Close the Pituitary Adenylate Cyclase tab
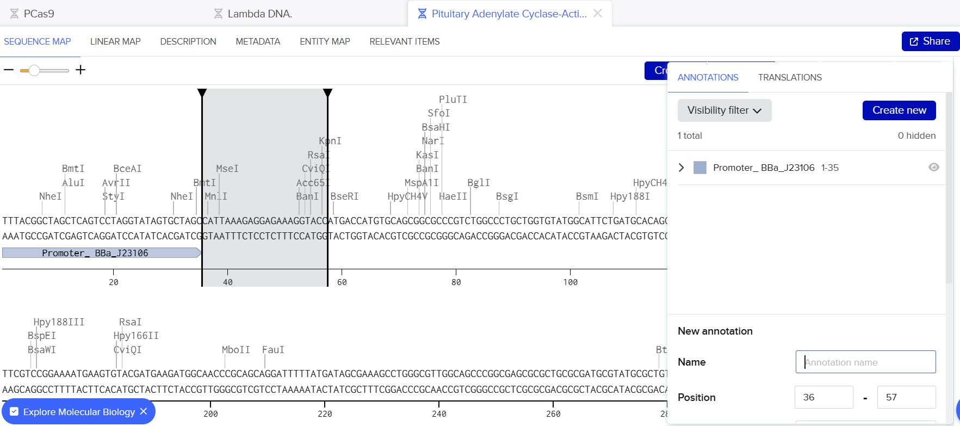The height and width of the screenshot is (426, 960). click(x=598, y=14)
